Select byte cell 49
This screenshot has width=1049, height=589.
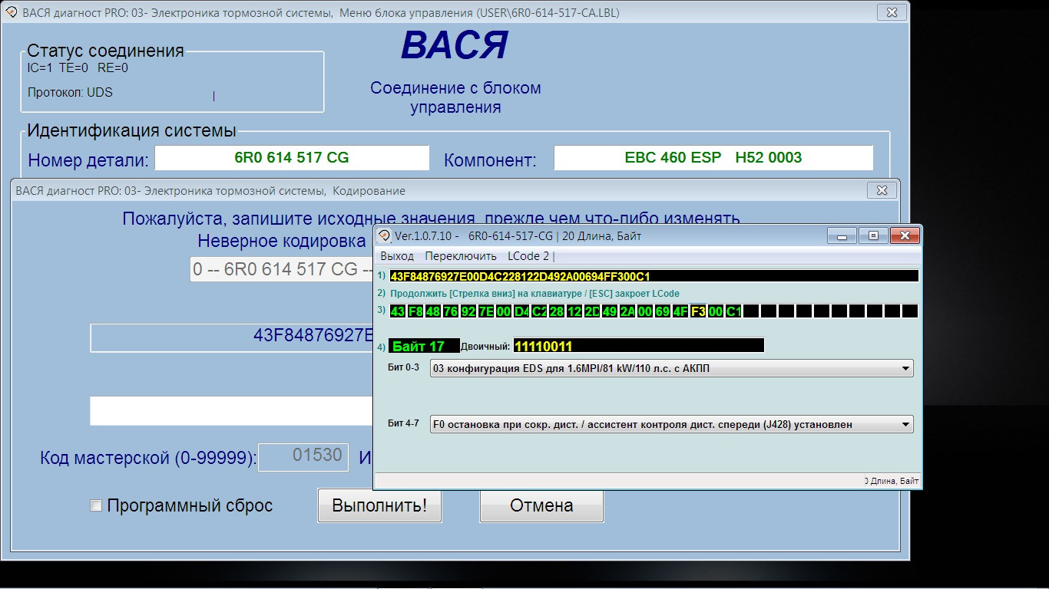coord(610,311)
